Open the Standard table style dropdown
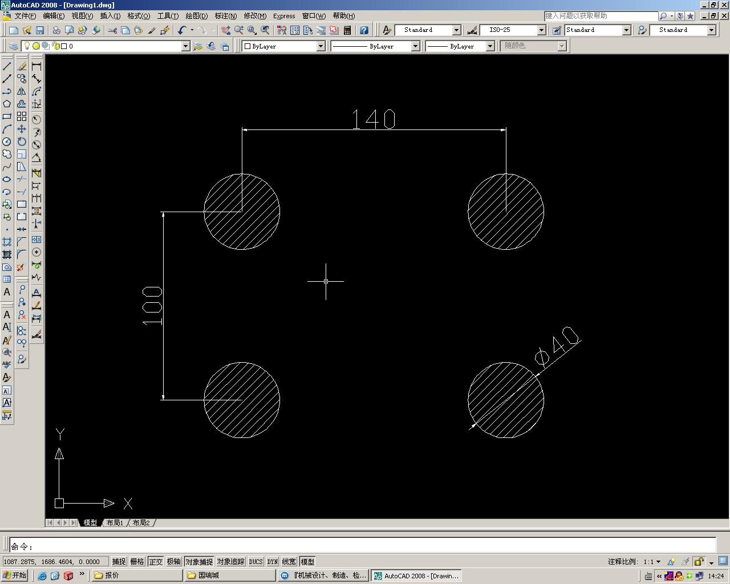The height and width of the screenshot is (584, 730). 626,30
